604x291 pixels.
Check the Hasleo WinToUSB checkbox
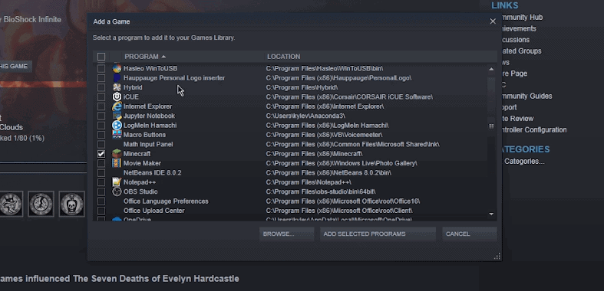coord(101,68)
